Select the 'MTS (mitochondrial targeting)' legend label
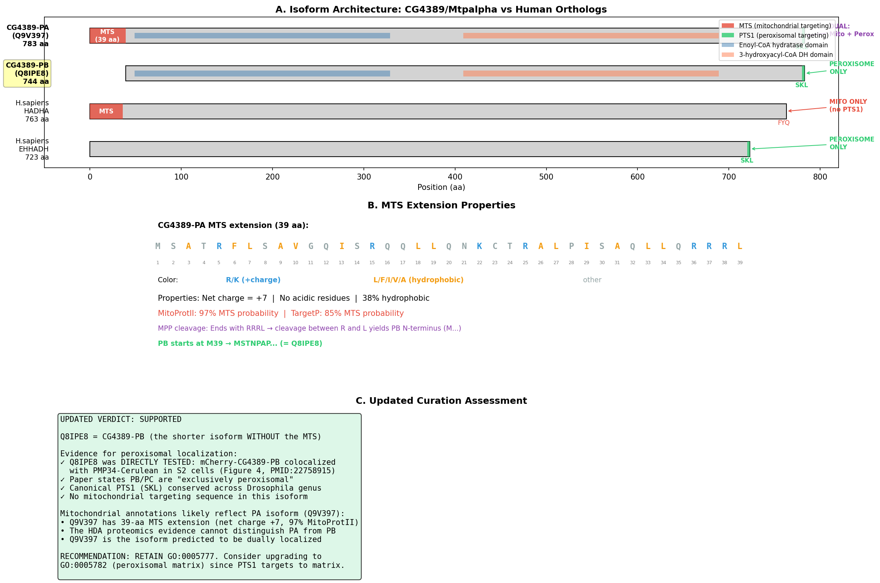The image size is (880, 583). (785, 26)
